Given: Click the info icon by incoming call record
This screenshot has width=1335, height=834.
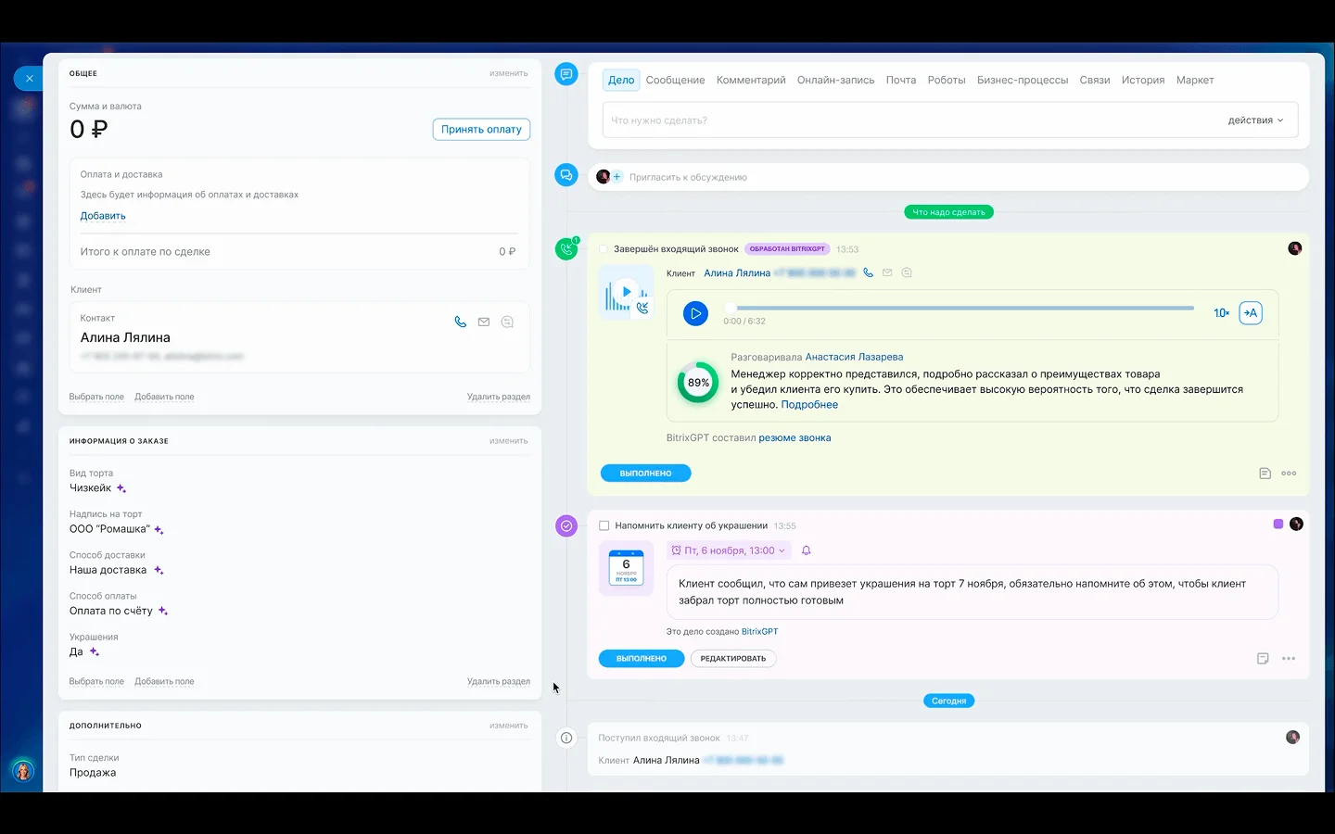Looking at the screenshot, I should [566, 739].
